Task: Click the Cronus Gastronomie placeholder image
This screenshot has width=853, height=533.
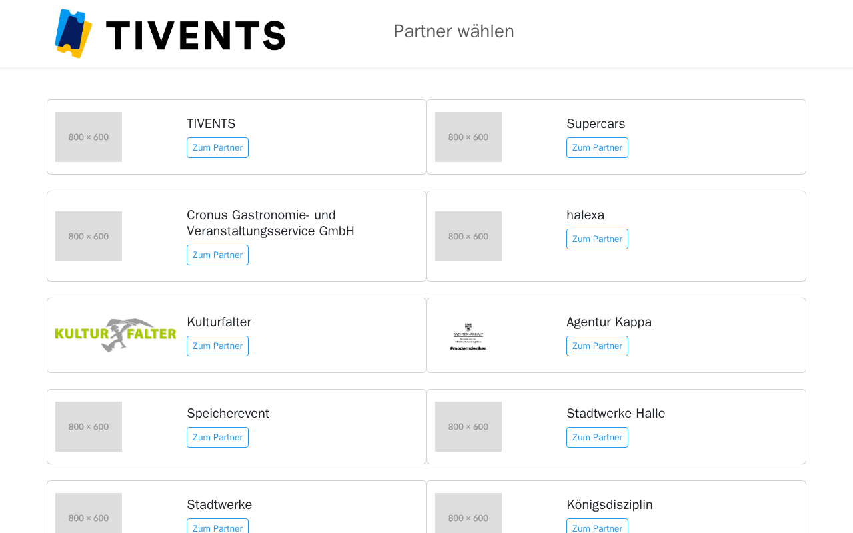Action: [89, 236]
